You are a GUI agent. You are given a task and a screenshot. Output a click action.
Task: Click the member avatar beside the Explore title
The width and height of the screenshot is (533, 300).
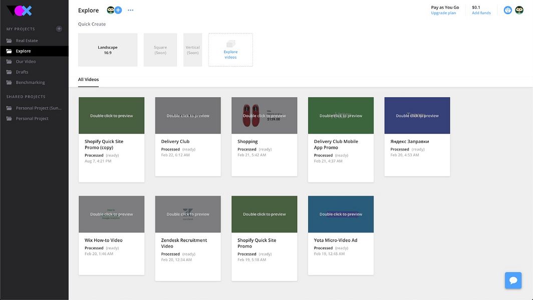coord(111,10)
